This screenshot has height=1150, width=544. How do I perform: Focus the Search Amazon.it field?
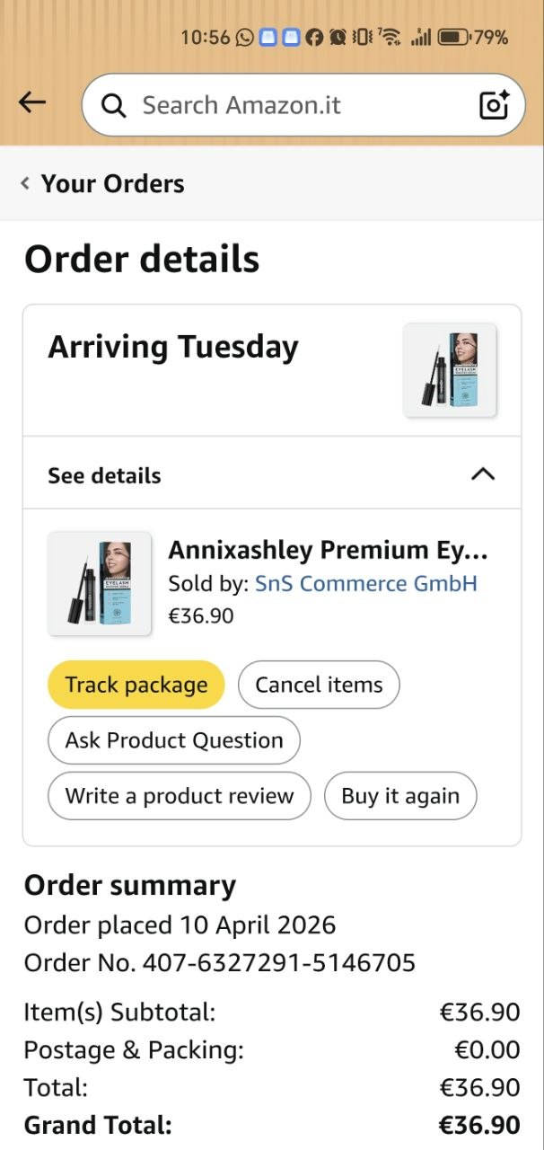click(269, 105)
